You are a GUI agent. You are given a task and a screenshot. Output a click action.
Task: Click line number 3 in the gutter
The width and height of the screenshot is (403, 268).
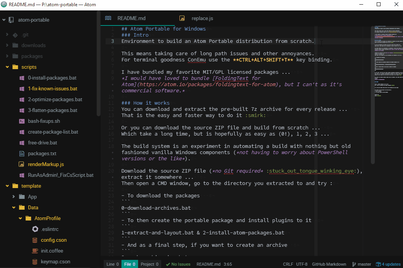[112, 41]
